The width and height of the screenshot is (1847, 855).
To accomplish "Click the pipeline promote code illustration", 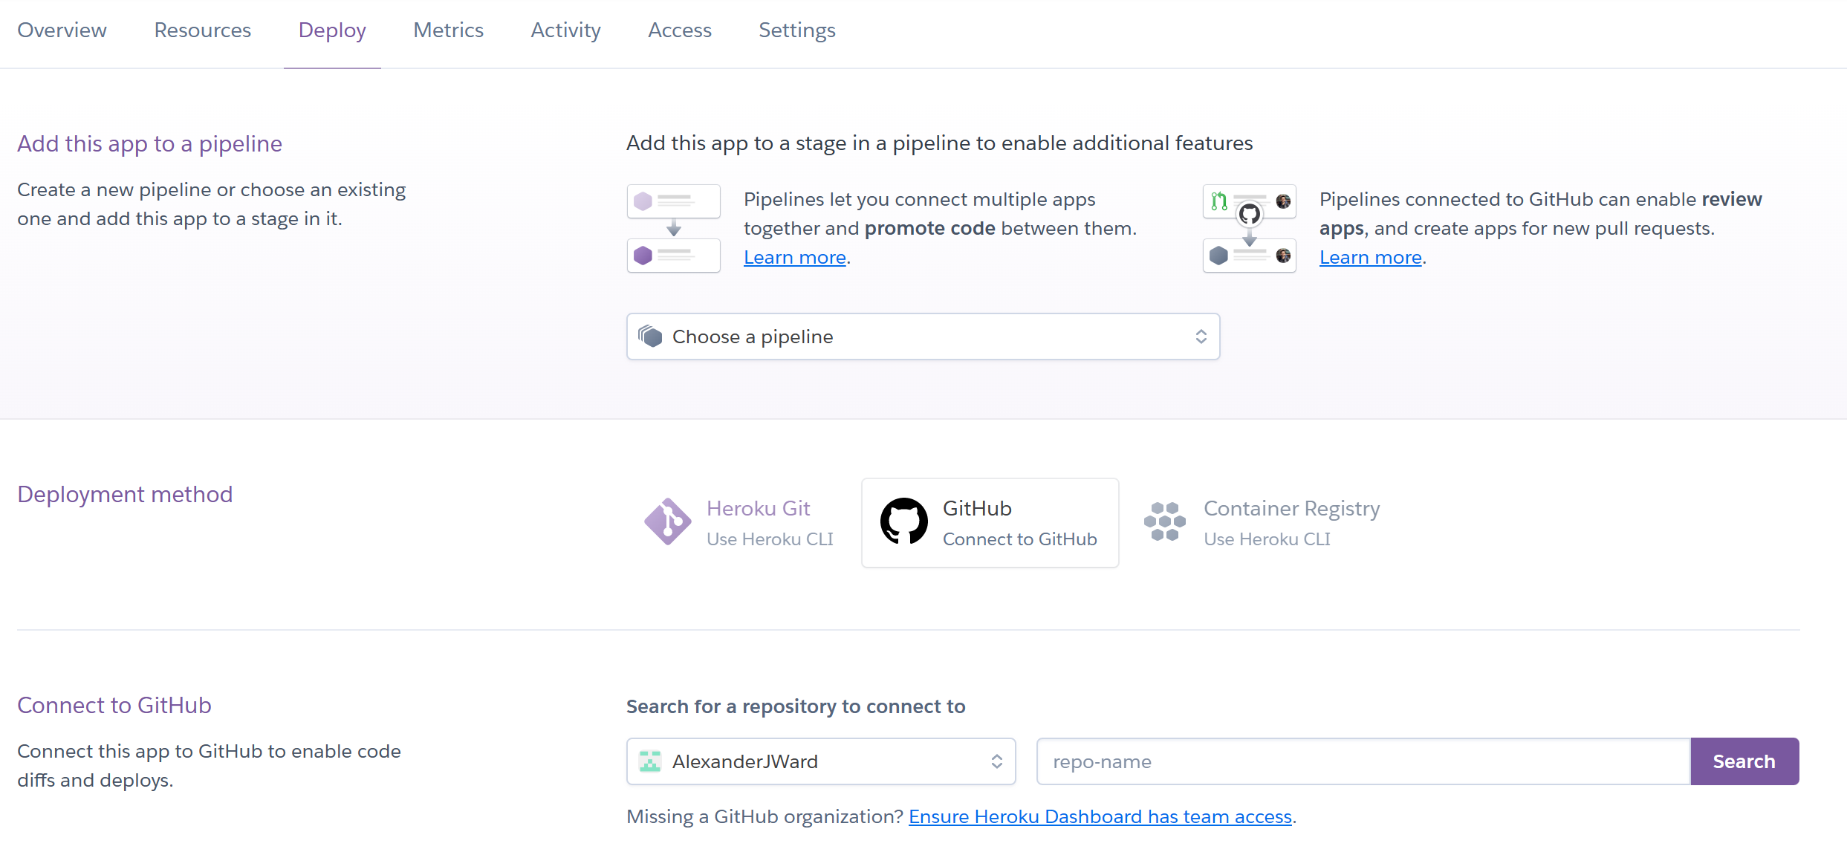I will [x=673, y=228].
